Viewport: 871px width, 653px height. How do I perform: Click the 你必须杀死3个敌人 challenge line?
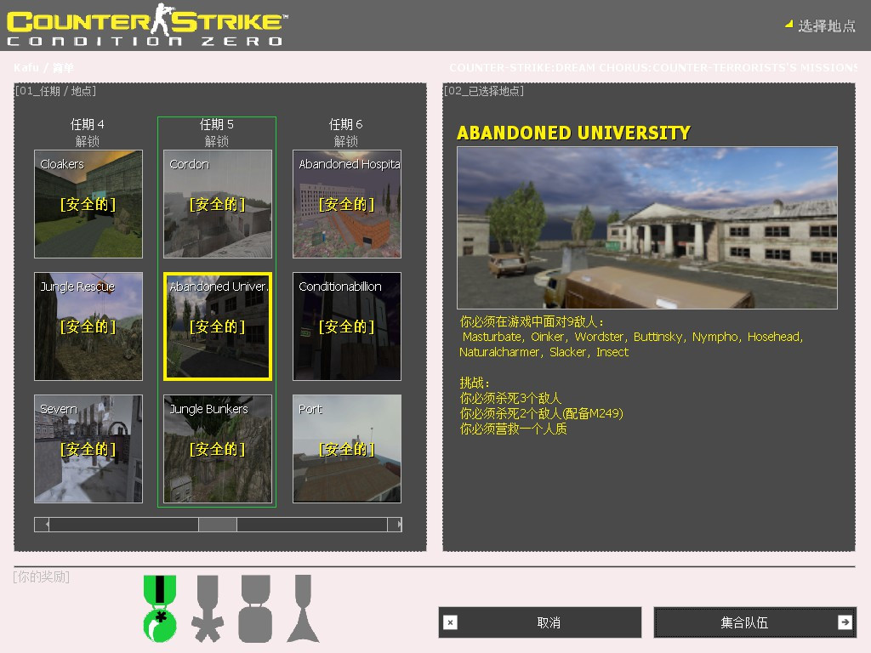(x=510, y=398)
